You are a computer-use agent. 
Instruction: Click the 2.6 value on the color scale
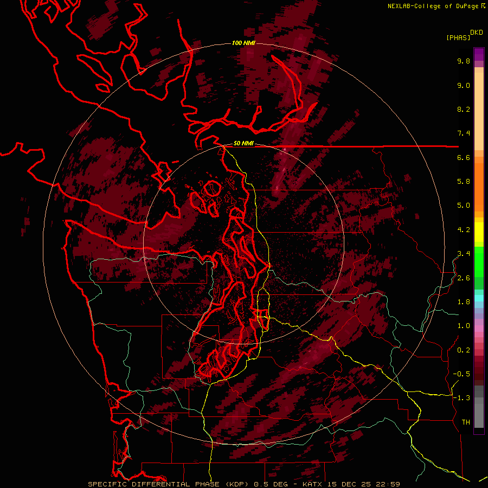[464, 278]
